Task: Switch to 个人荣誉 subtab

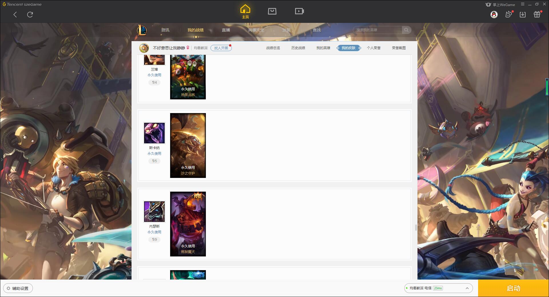Action: [x=374, y=48]
